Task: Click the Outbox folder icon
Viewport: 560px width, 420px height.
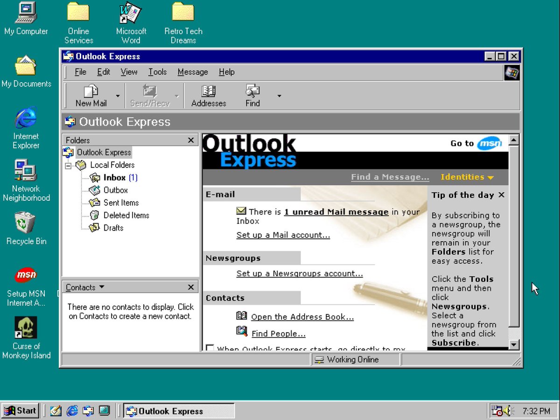Action: (95, 190)
